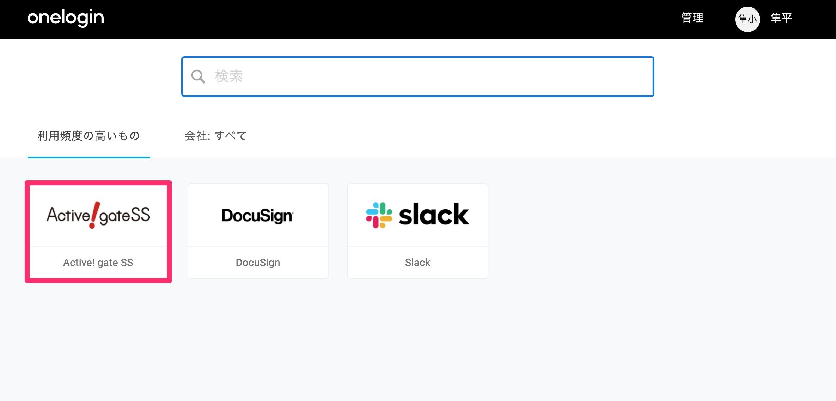
Task: Open the 管理 admin menu
Action: [692, 18]
